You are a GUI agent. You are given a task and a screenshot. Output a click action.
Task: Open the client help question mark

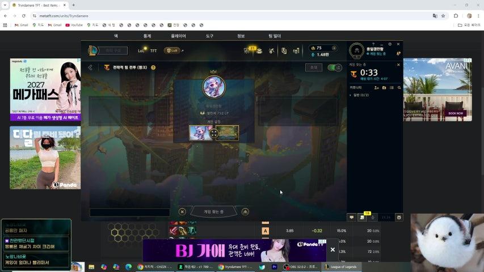pos(373,44)
